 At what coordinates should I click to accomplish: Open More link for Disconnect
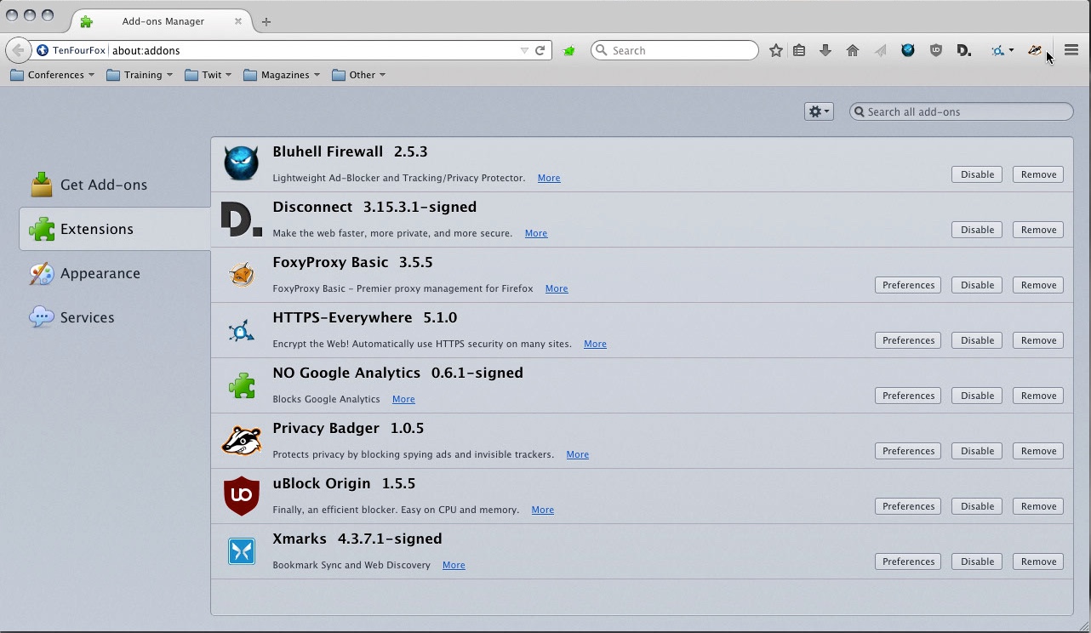pyautogui.click(x=536, y=233)
